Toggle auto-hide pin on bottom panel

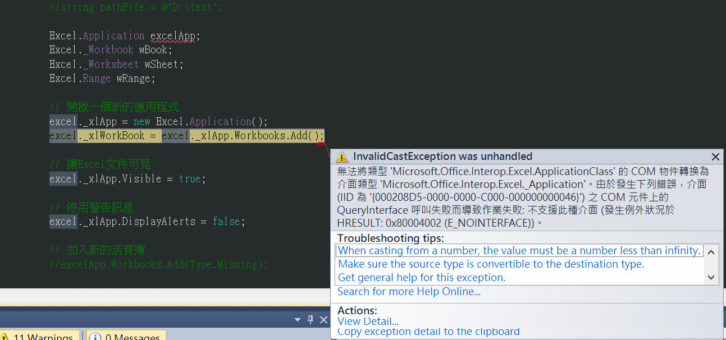coord(311,320)
